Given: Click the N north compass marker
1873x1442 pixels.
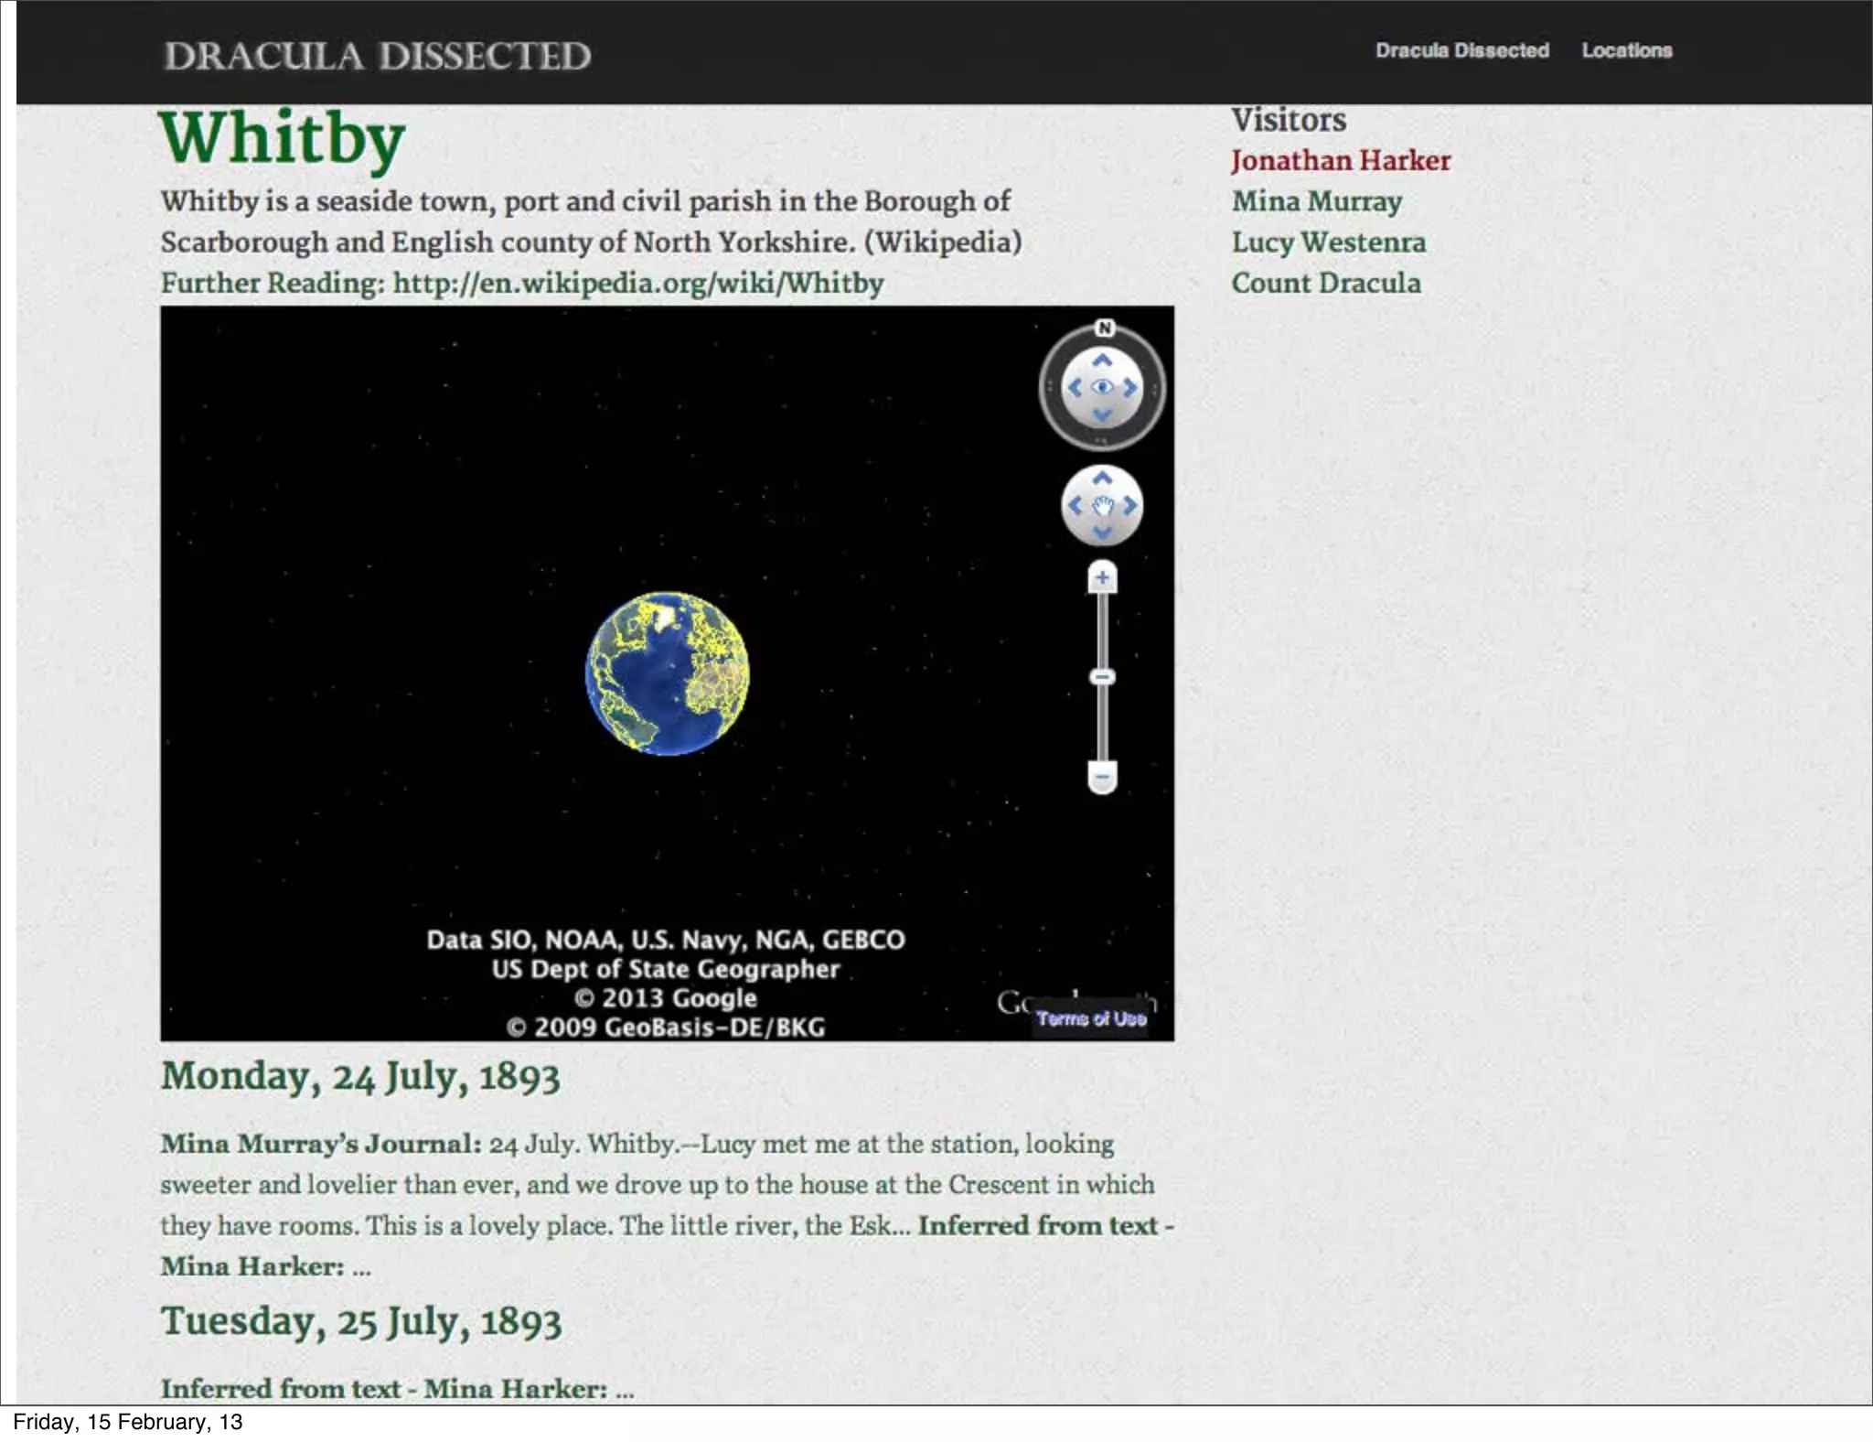Looking at the screenshot, I should click(1105, 328).
